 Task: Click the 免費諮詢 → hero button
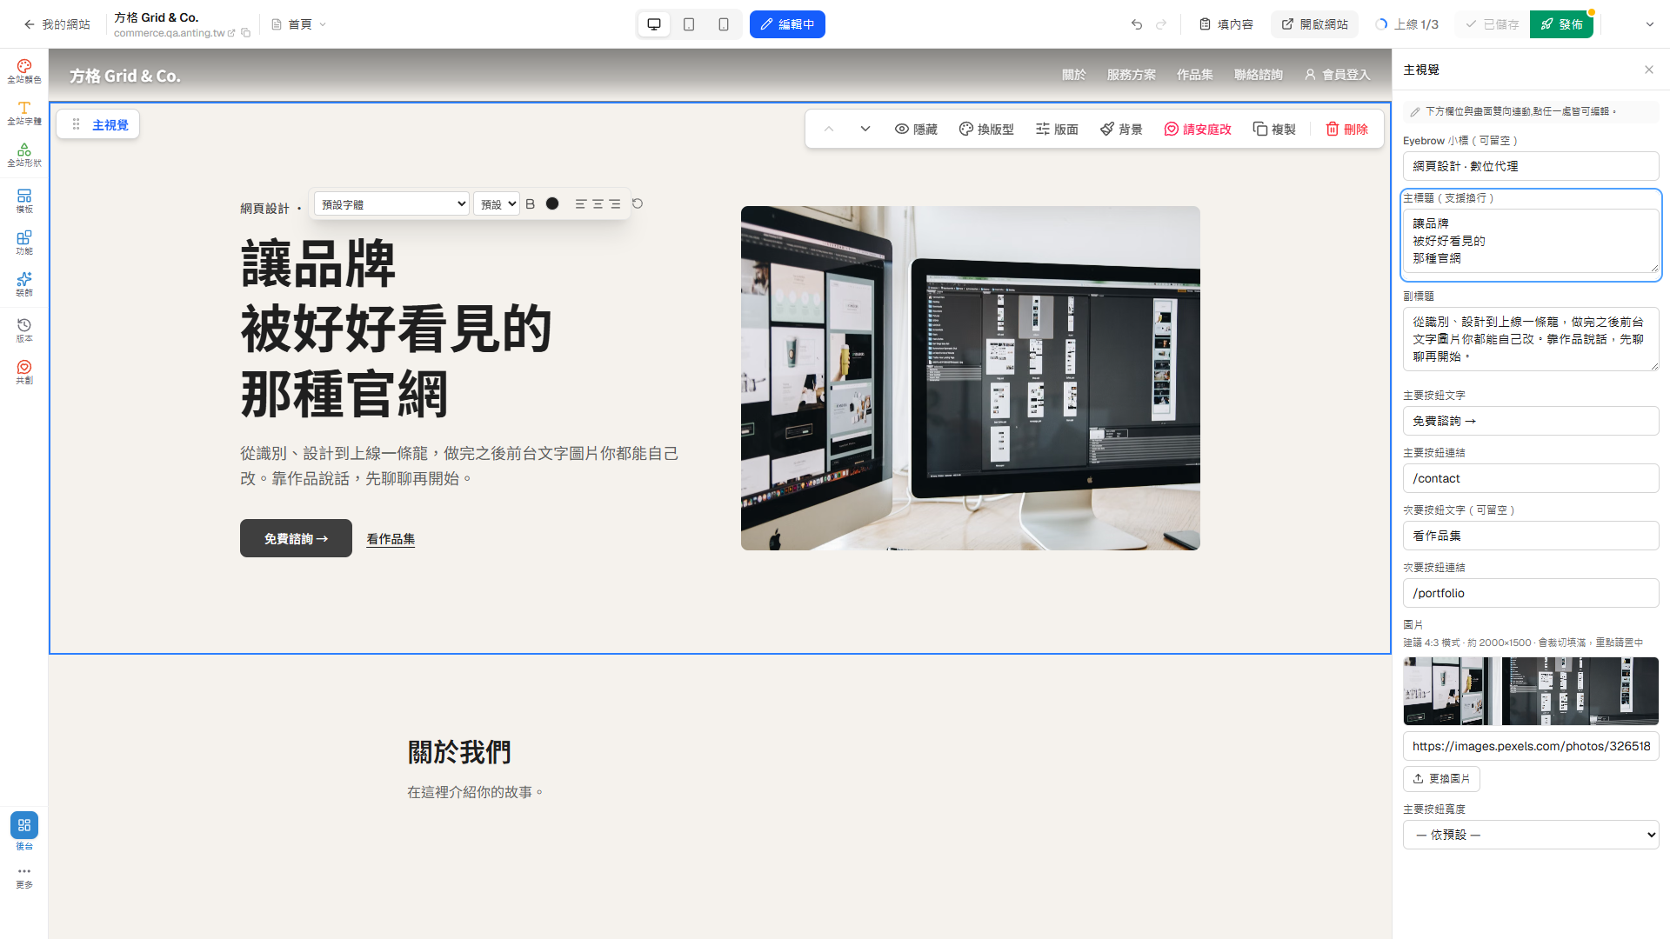(x=296, y=538)
